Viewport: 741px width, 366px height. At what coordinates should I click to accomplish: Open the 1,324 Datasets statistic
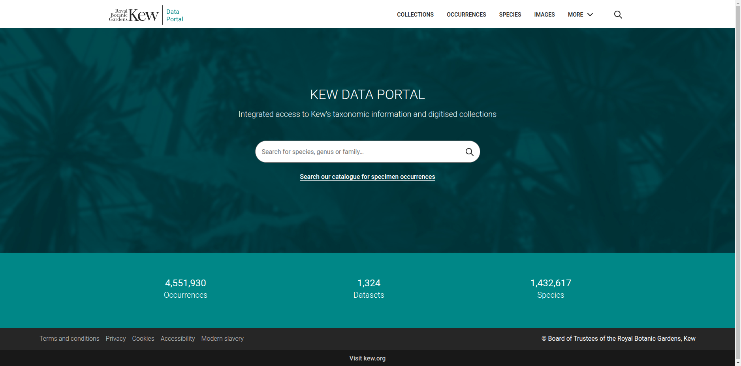[x=369, y=289]
